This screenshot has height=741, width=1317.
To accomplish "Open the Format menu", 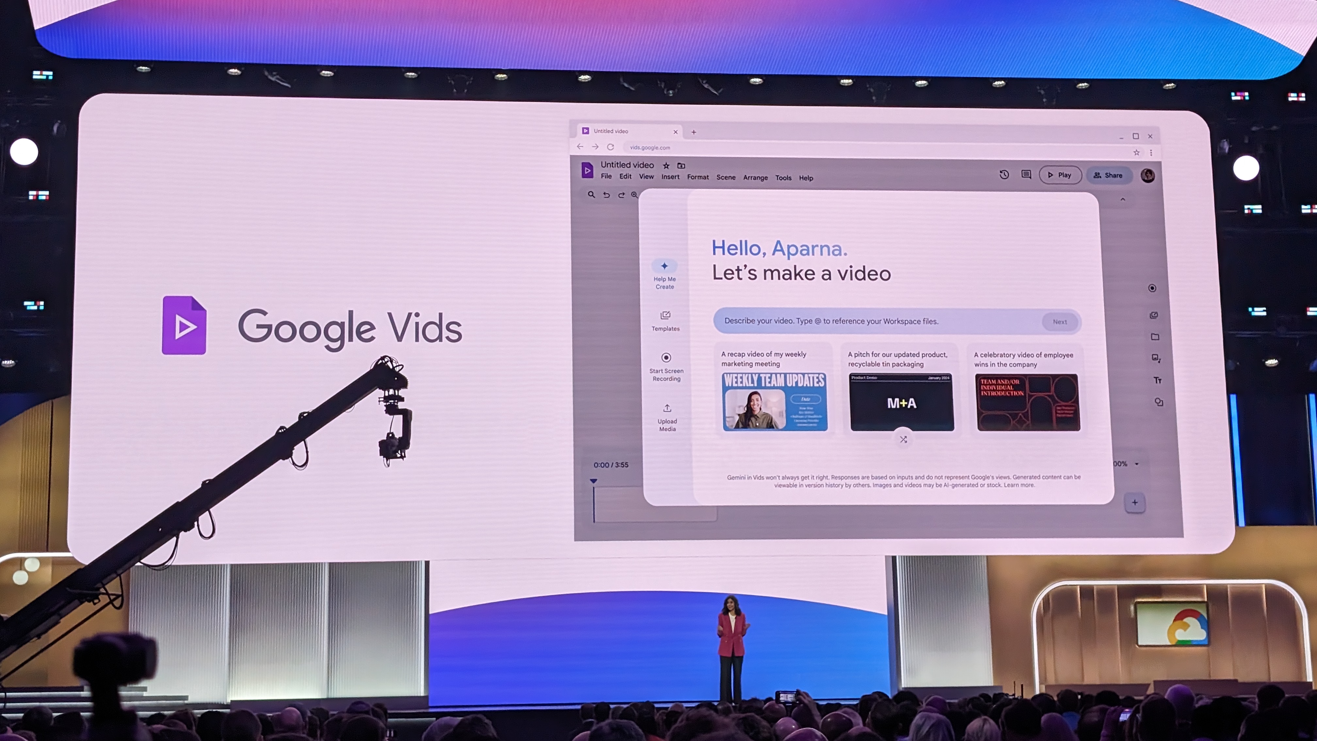I will (698, 177).
